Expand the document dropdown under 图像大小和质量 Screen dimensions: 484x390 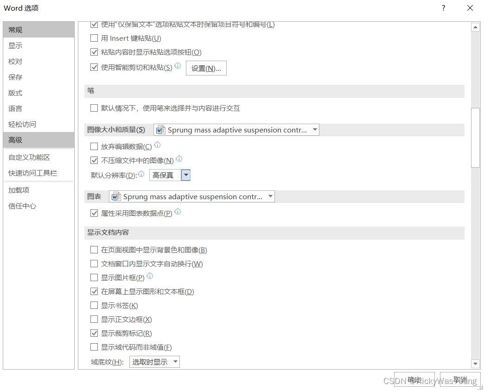[315, 130]
